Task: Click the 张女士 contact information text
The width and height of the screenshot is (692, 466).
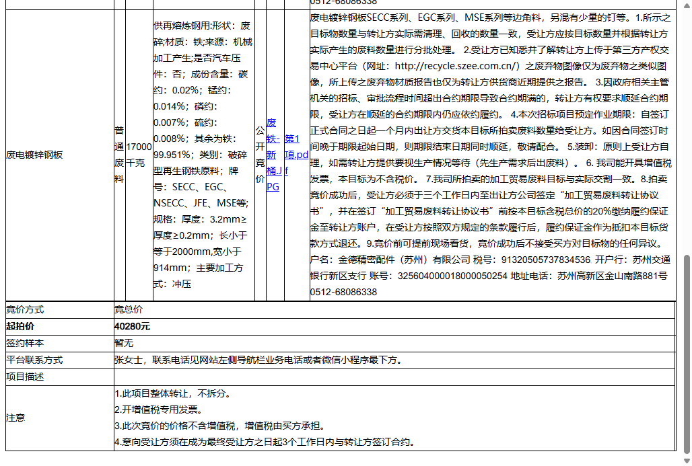Action: coord(258,360)
